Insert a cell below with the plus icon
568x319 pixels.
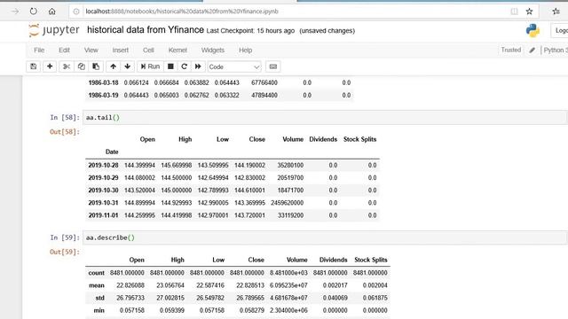point(50,66)
